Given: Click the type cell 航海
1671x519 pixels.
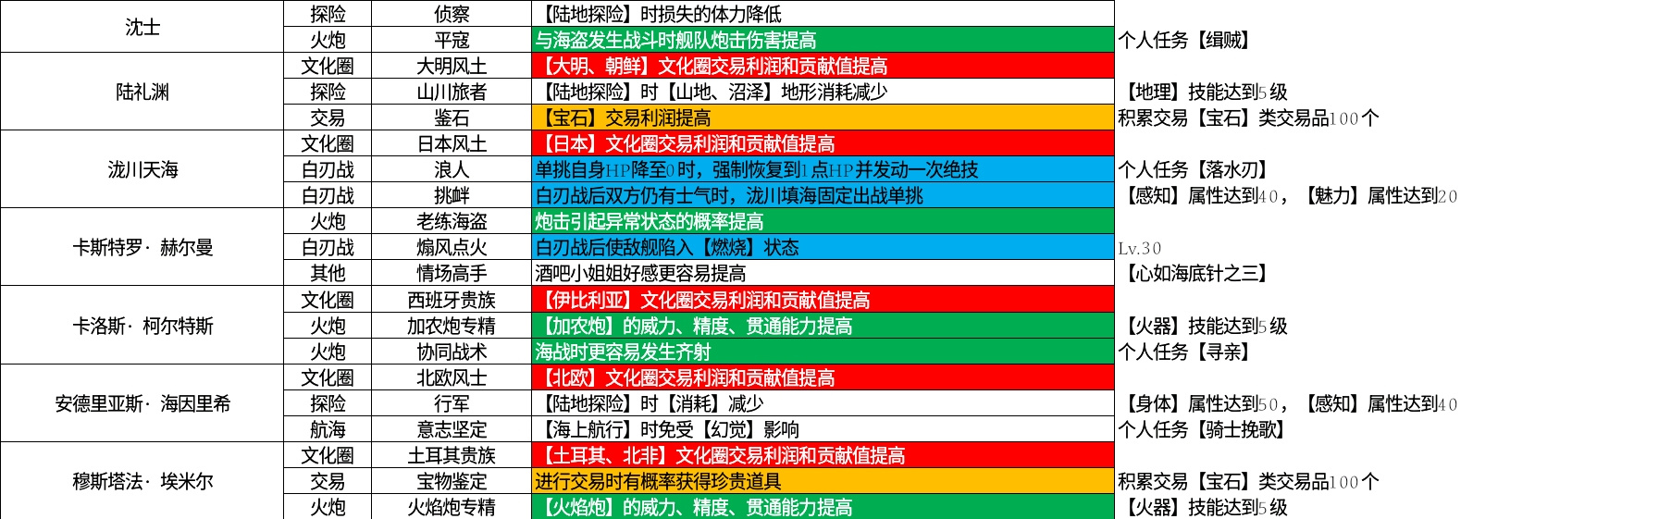Looking at the screenshot, I should (x=328, y=429).
